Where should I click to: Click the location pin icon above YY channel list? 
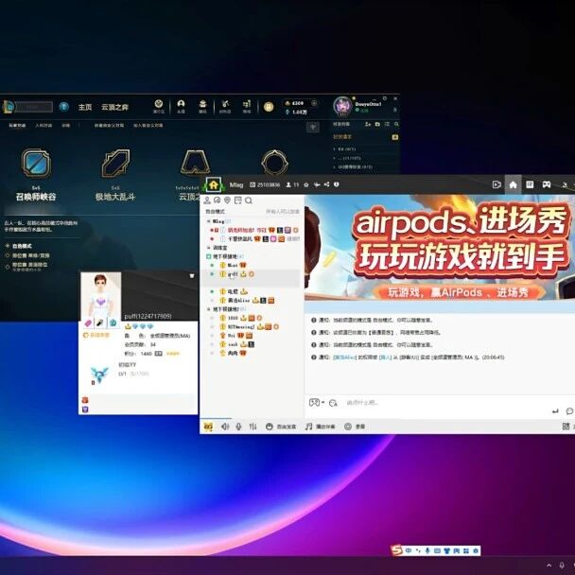tap(227, 200)
